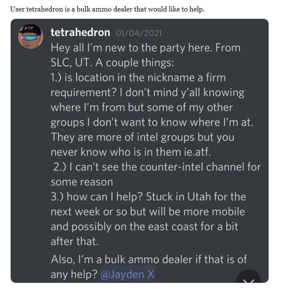
Task: Open the tetrahedron username profile
Action: pyautogui.click(x=80, y=32)
